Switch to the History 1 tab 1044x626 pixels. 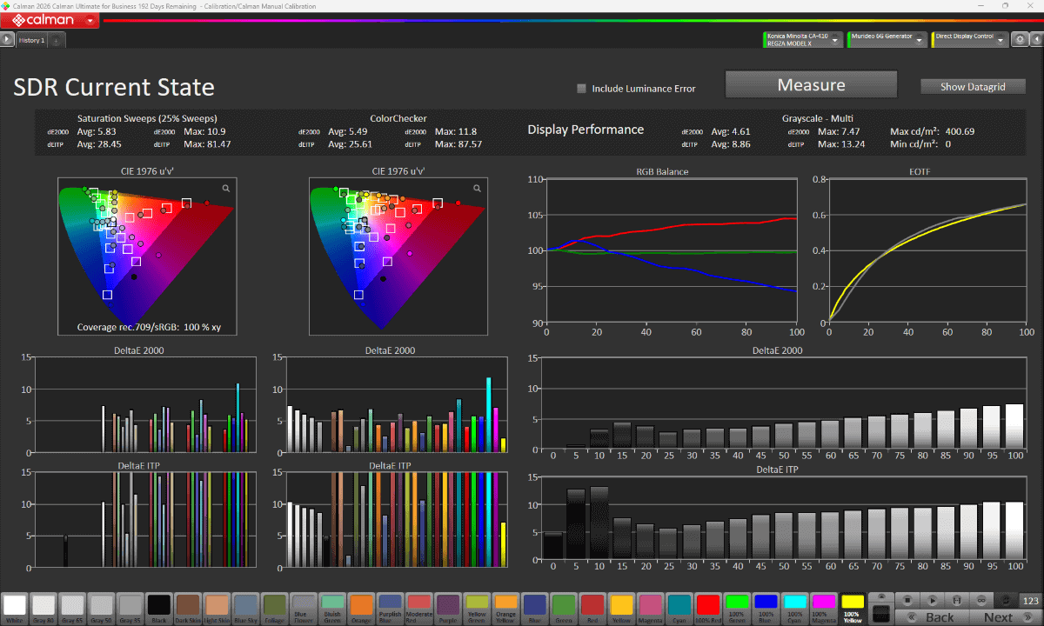click(32, 40)
